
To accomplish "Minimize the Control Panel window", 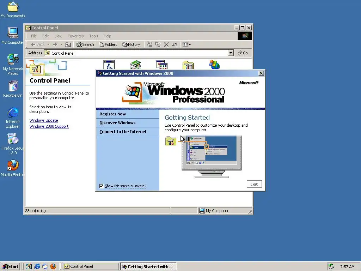I will 237,28.
